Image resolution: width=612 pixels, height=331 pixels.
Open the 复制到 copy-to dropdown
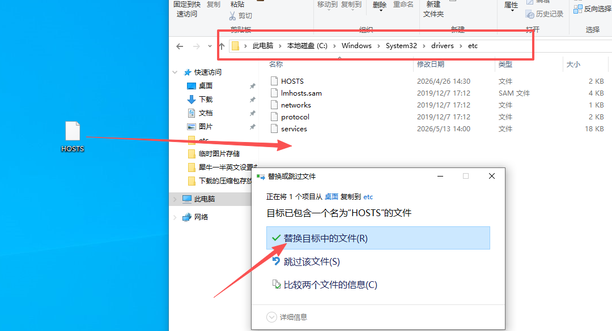tap(351, 6)
